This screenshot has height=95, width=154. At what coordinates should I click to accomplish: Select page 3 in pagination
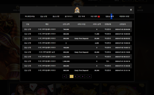(79, 76)
